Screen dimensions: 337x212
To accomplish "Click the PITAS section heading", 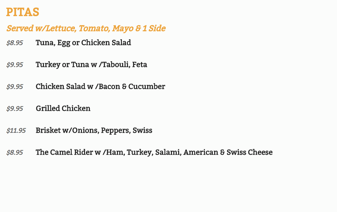I will [23, 12].
